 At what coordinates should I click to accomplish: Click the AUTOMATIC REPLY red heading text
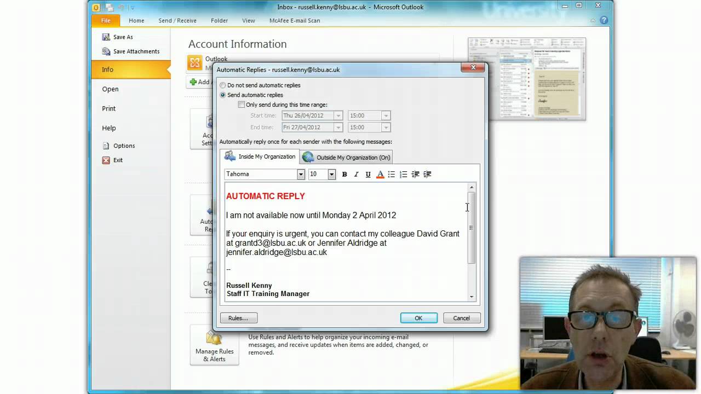click(x=266, y=196)
